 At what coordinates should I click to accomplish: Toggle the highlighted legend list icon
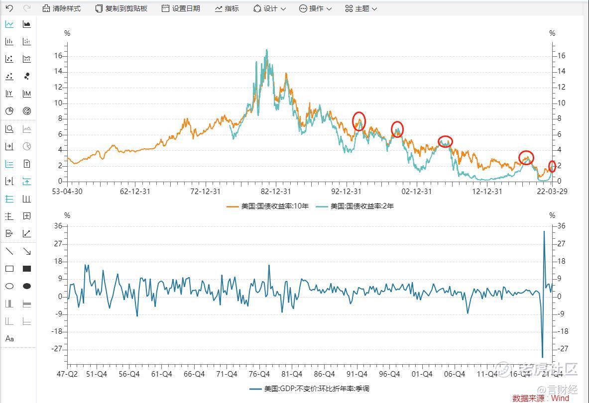pyautogui.click(x=9, y=164)
